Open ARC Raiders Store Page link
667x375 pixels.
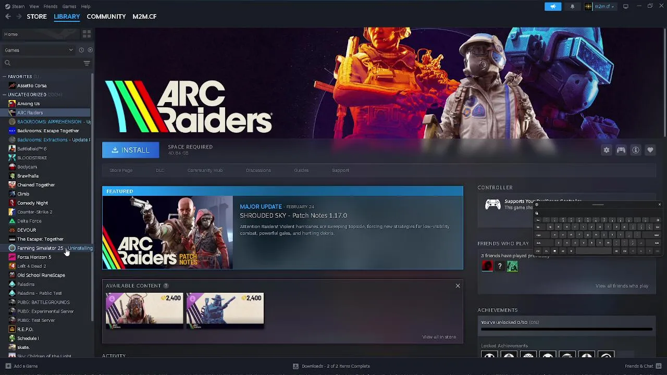121,170
